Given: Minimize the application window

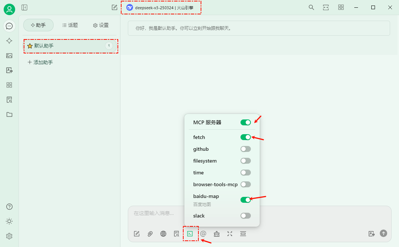Looking at the screenshot, I should (356, 8).
